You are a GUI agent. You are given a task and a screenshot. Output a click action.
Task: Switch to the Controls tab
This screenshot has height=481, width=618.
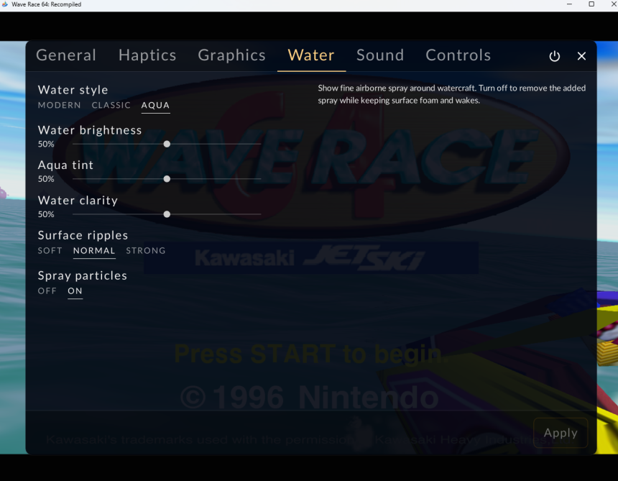(x=458, y=55)
